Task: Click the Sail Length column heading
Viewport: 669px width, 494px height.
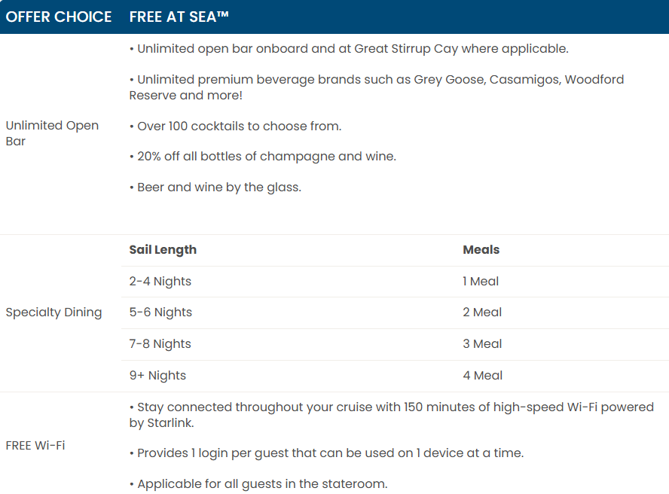Action: tap(163, 249)
